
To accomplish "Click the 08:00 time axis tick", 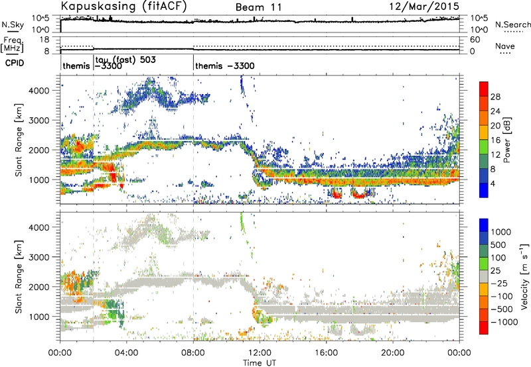I will pyautogui.click(x=193, y=353).
